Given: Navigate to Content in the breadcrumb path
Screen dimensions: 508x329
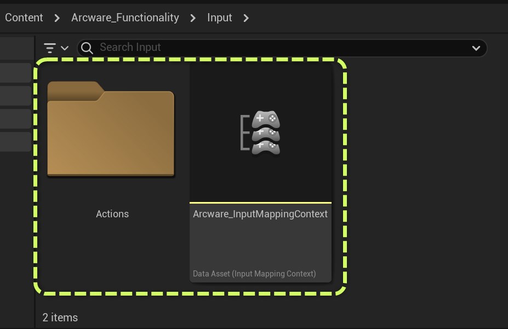Looking at the screenshot, I should pyautogui.click(x=24, y=18).
